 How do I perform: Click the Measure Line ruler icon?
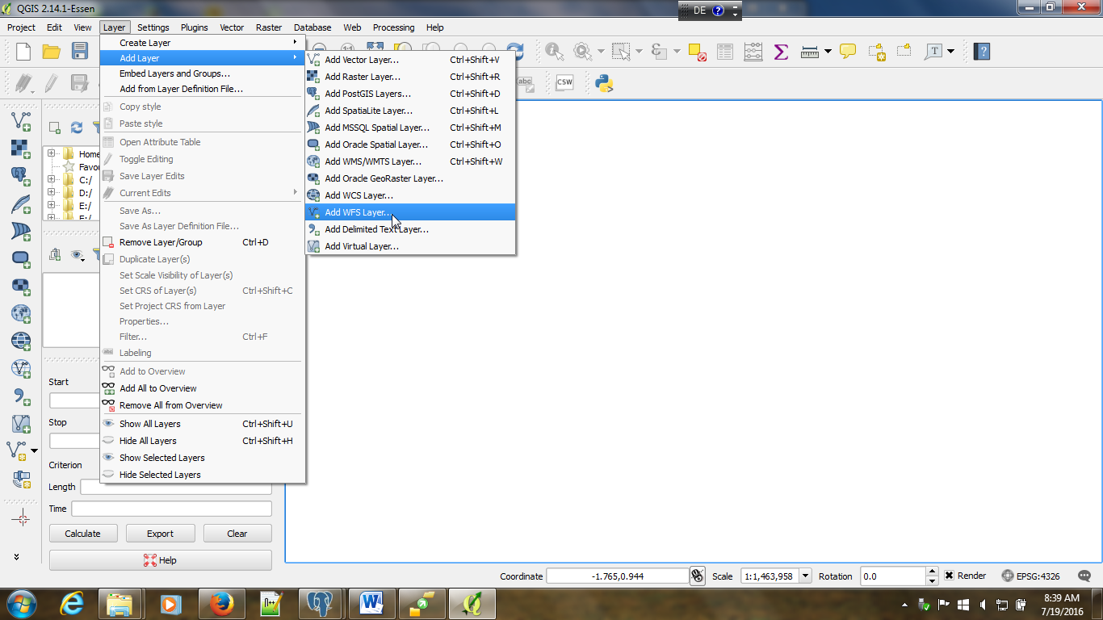tap(810, 52)
